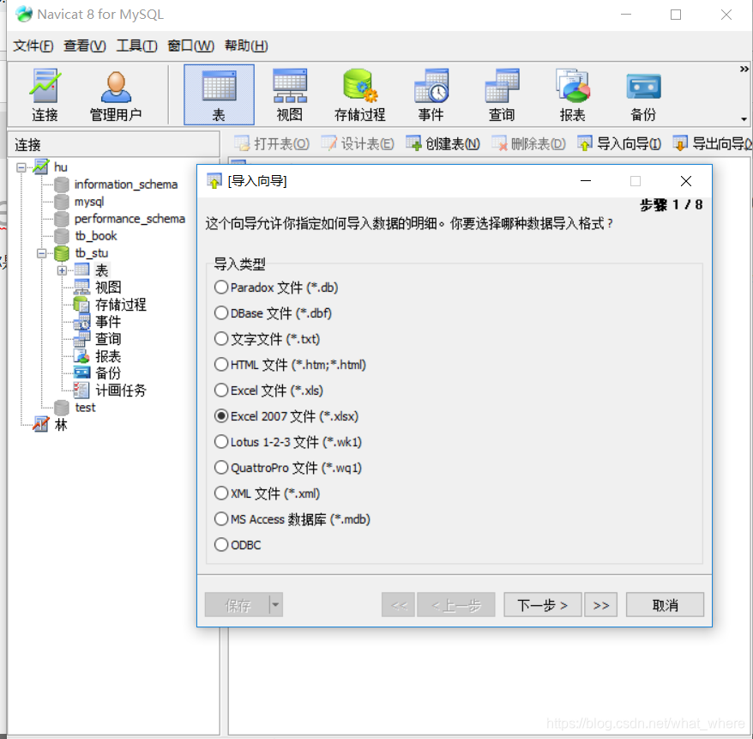Select the 报表 node in tree
This screenshot has width=753, height=739.
point(108,356)
